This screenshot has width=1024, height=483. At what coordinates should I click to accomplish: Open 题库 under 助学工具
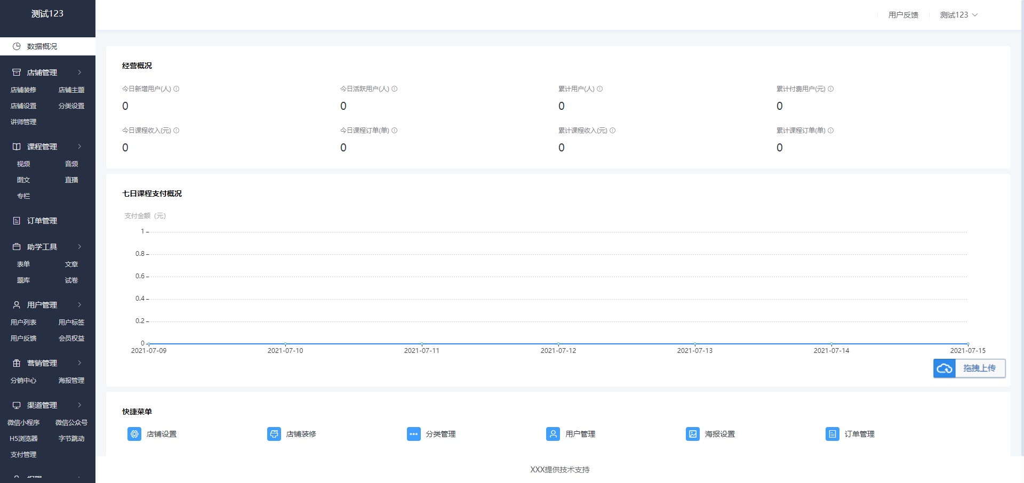click(x=23, y=280)
